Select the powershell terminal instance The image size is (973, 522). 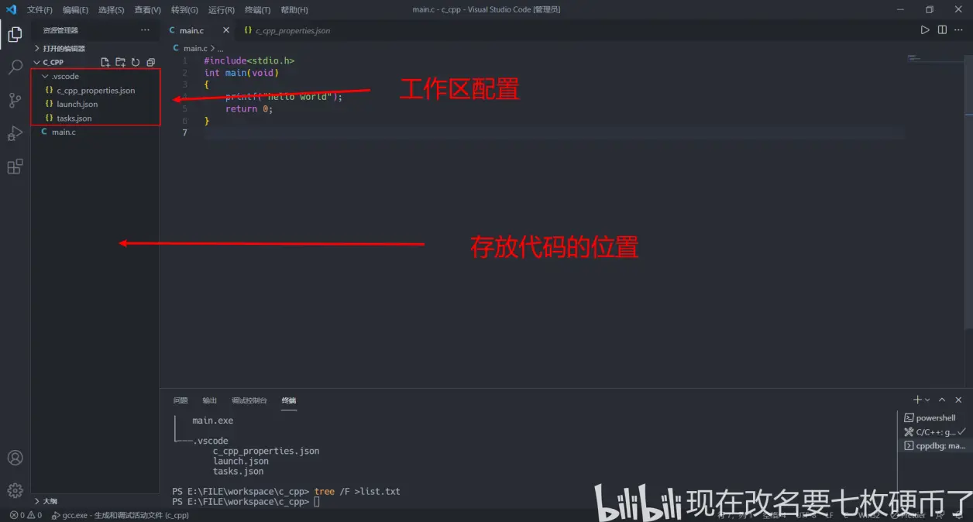[935, 418]
